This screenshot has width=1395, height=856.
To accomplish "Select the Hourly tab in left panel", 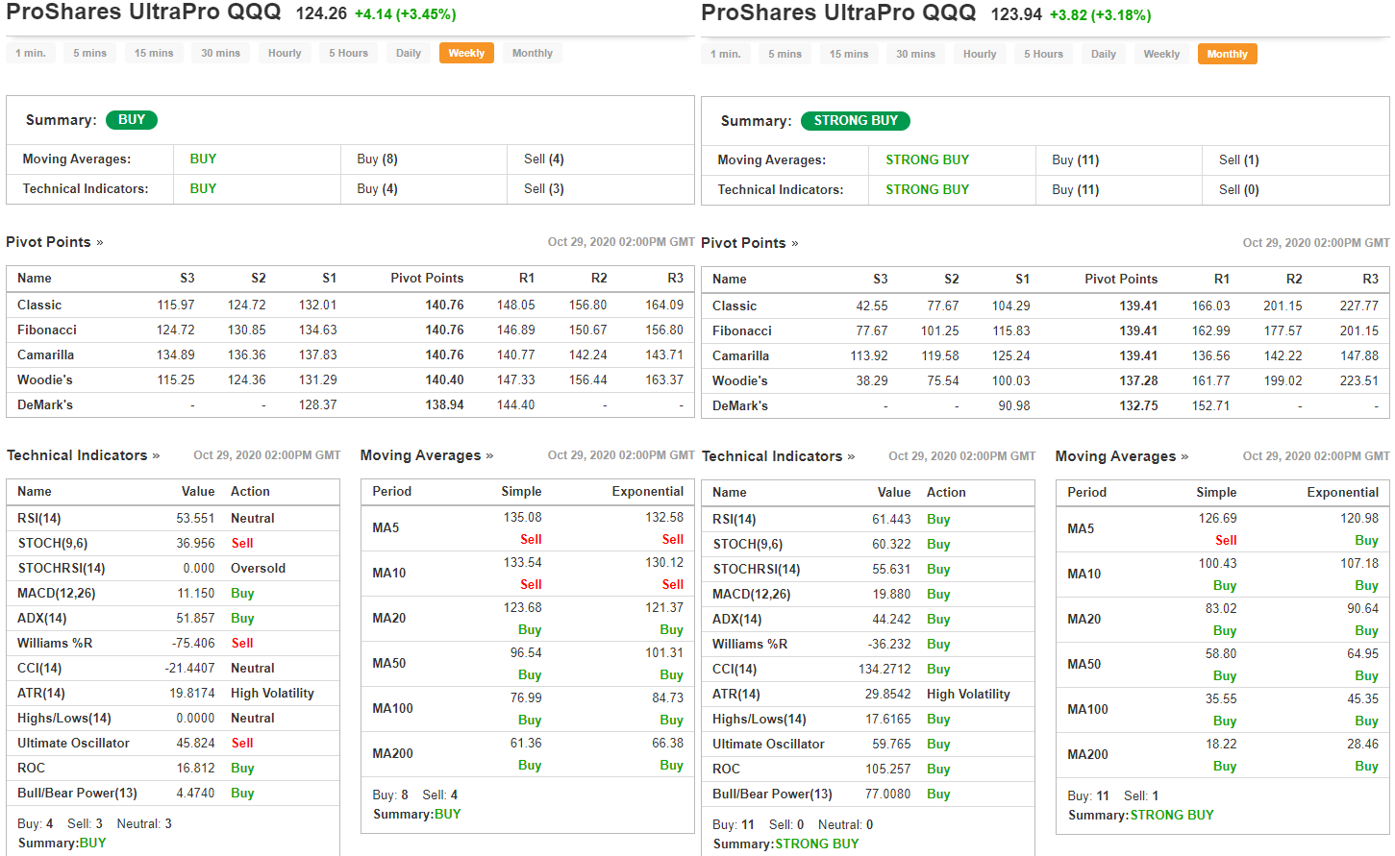I will pos(285,53).
